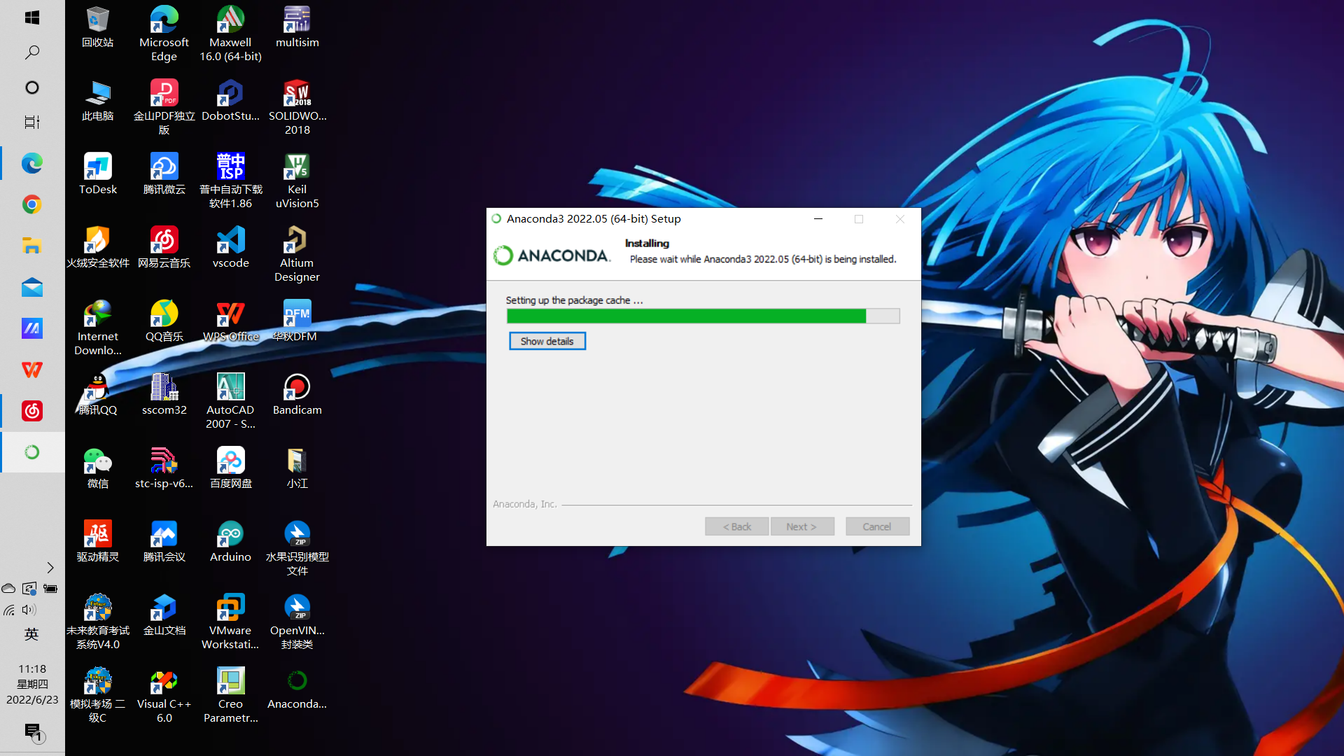This screenshot has height=756, width=1344.
Task: Click the 英 input method indicator
Action: click(31, 634)
